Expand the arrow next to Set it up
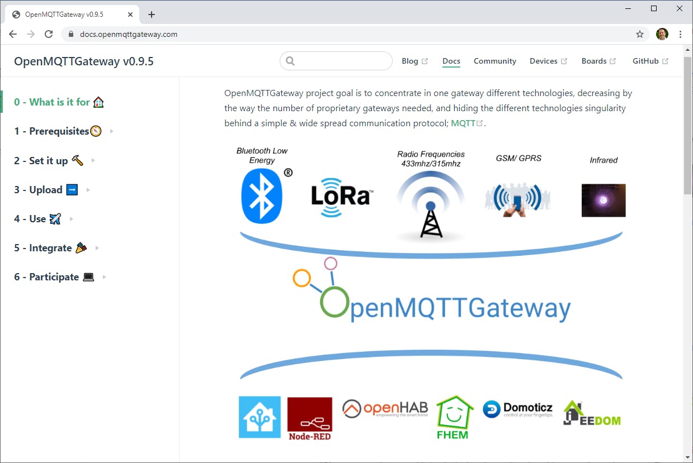693x463 pixels. 93,160
